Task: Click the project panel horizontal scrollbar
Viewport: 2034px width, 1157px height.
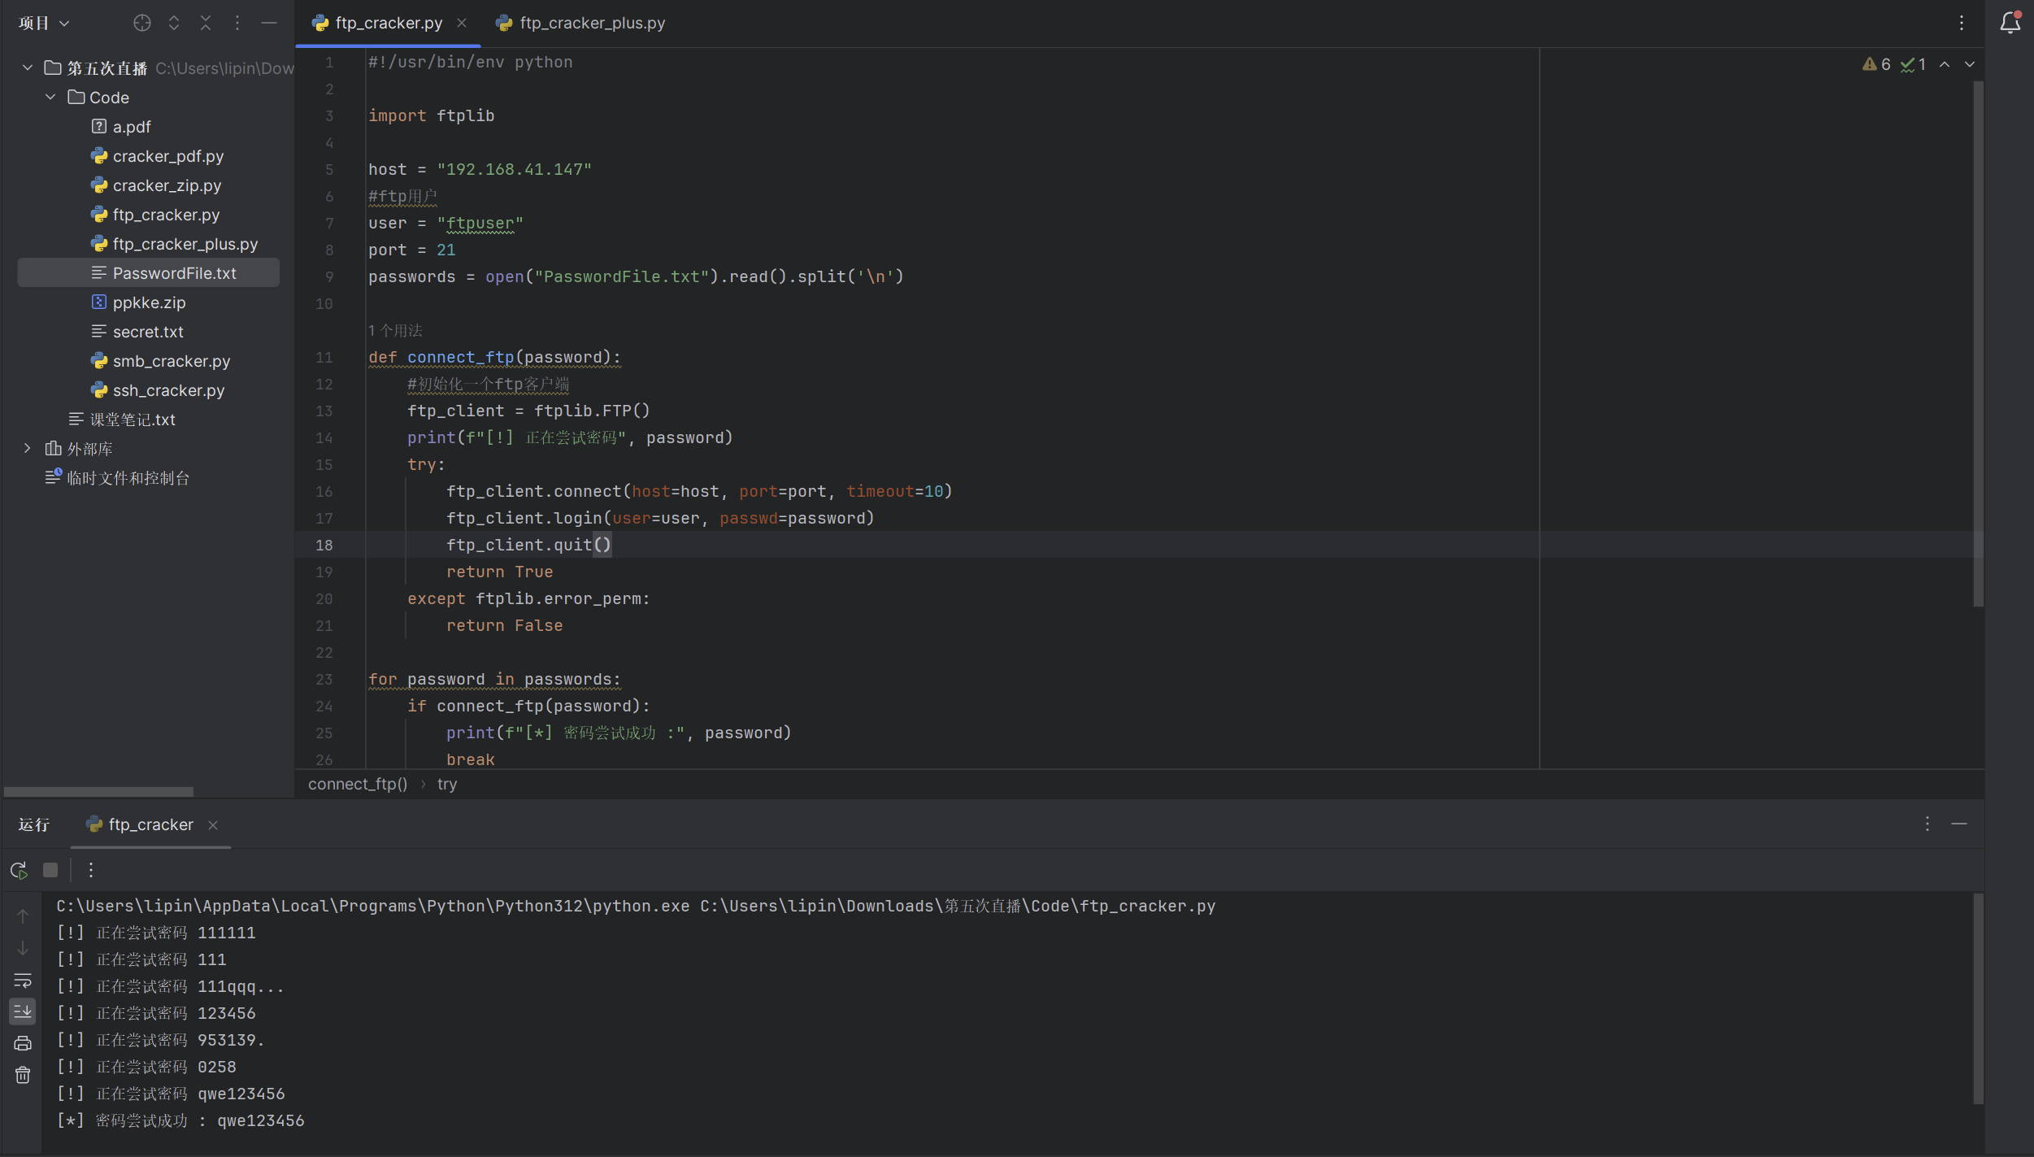Action: [98, 791]
